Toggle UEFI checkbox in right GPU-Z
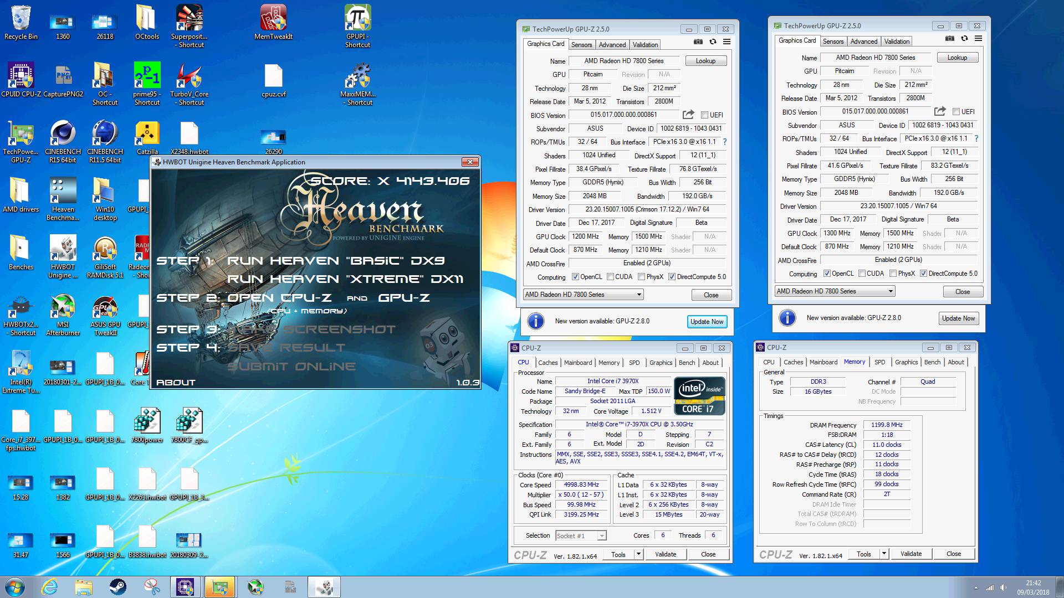Screen dimensions: 1064x598 (x=956, y=112)
